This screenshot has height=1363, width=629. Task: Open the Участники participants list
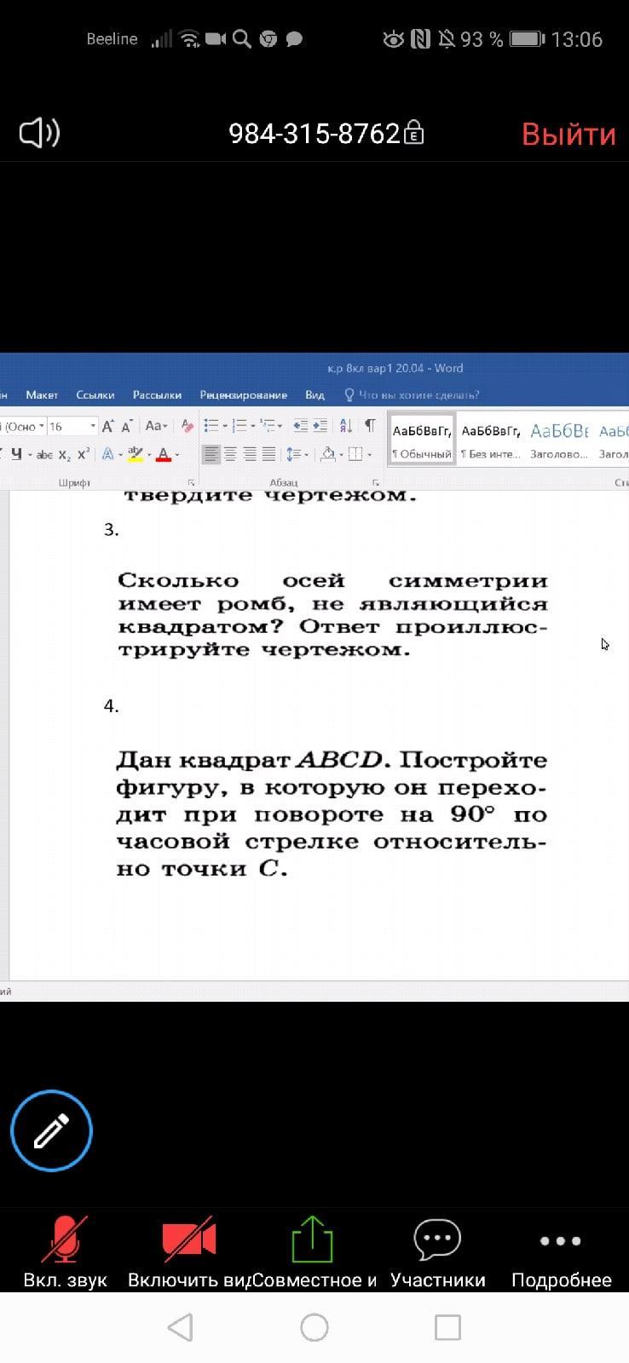click(437, 1239)
